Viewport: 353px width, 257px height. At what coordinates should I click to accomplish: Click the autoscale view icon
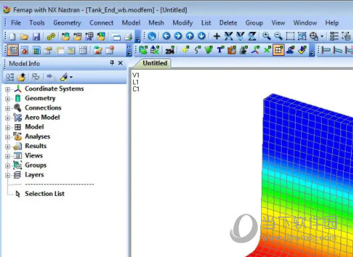pos(302,36)
